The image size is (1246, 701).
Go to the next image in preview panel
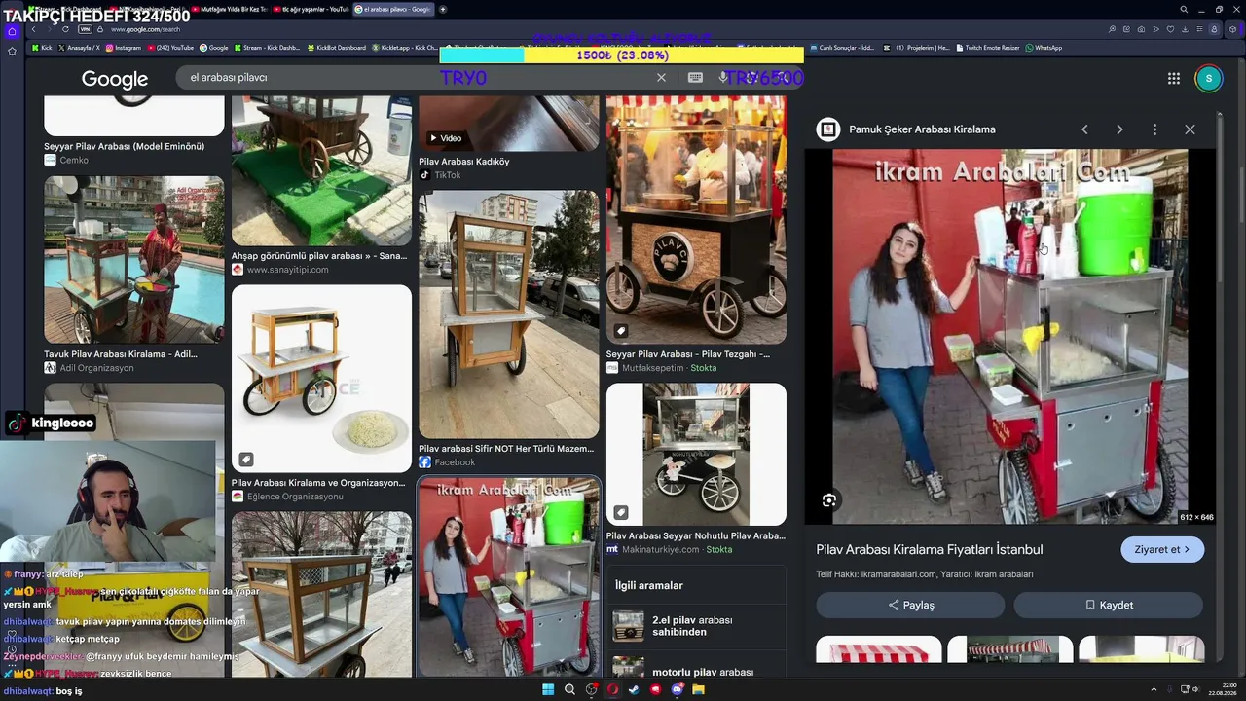pyautogui.click(x=1119, y=129)
